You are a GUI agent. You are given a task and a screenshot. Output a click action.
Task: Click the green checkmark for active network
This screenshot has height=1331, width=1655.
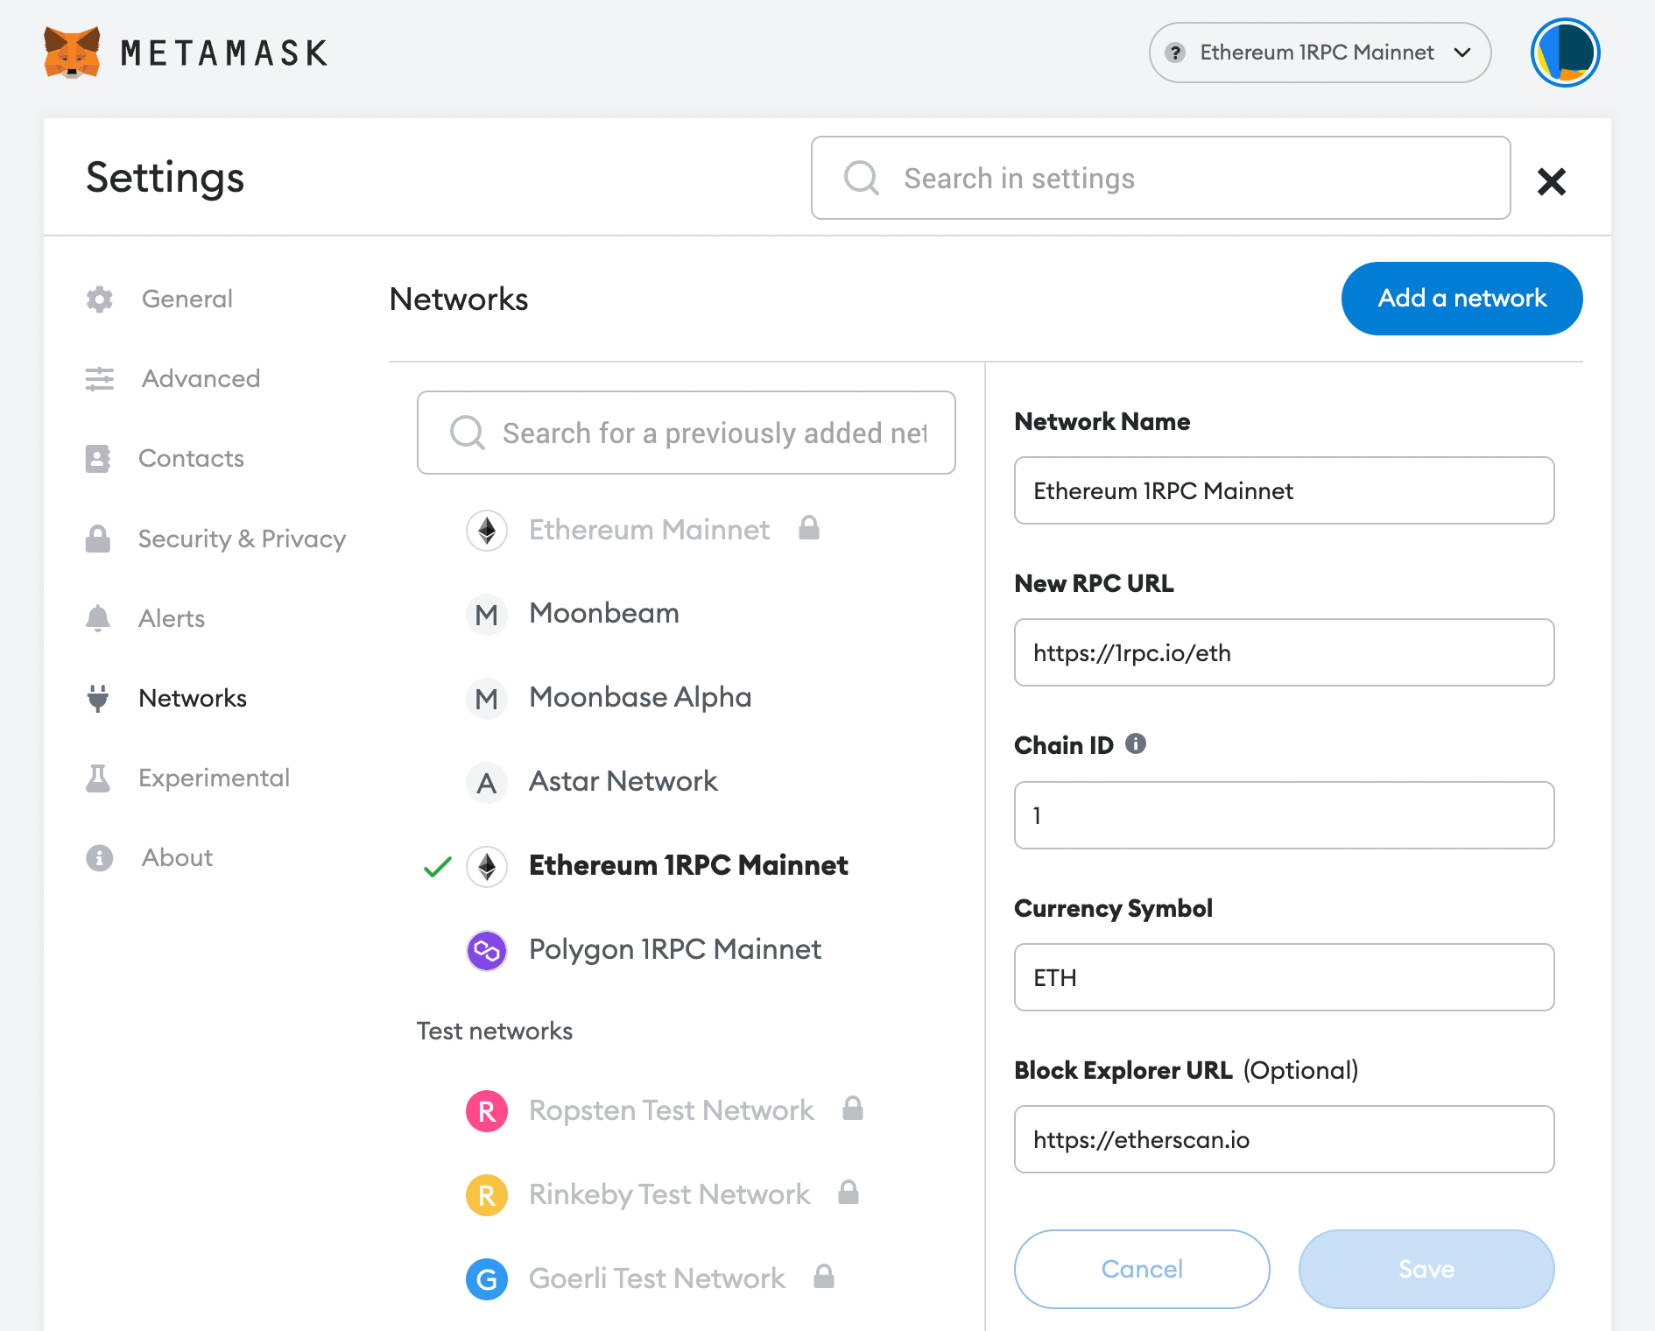click(437, 867)
